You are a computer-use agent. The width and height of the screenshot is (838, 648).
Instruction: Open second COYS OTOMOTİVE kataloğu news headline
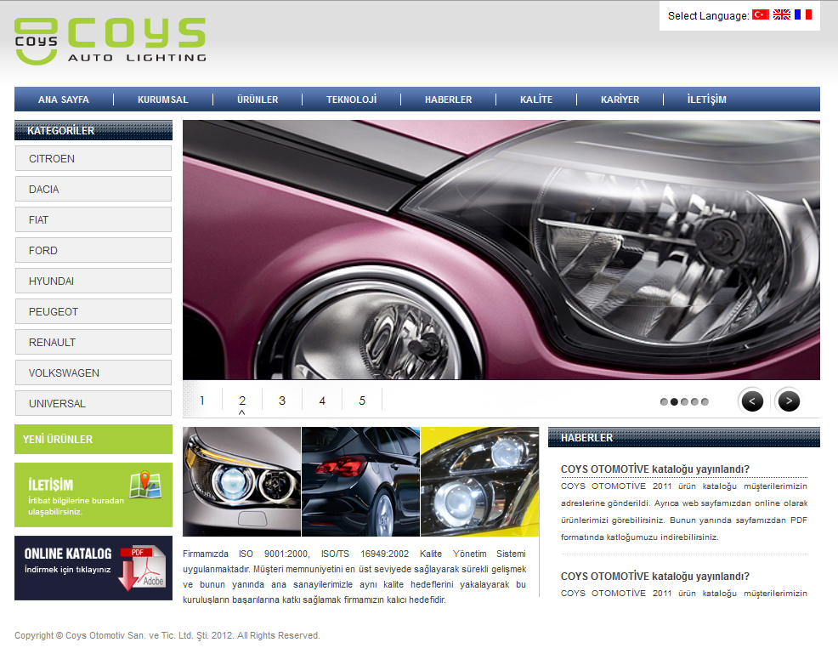(654, 576)
